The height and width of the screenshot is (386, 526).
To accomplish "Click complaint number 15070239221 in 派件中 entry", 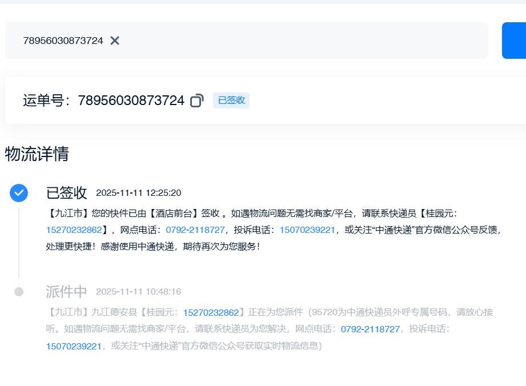I will coord(74,346).
